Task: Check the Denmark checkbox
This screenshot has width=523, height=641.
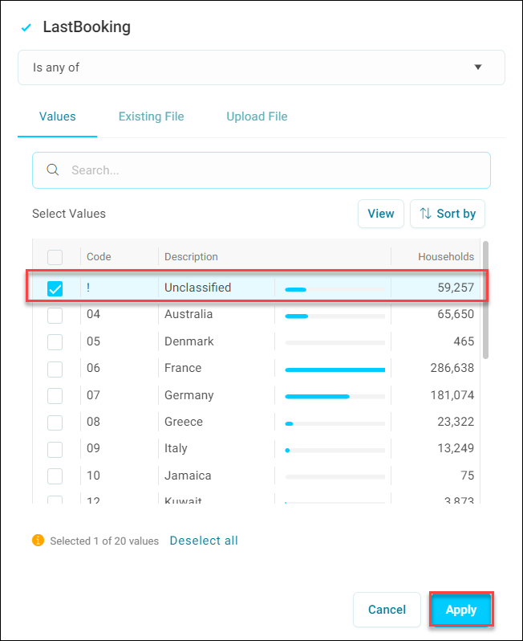Action: tap(55, 342)
